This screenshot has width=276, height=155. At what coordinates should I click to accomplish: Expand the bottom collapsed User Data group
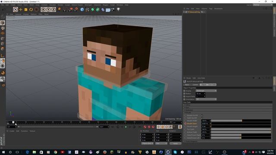[185, 141]
